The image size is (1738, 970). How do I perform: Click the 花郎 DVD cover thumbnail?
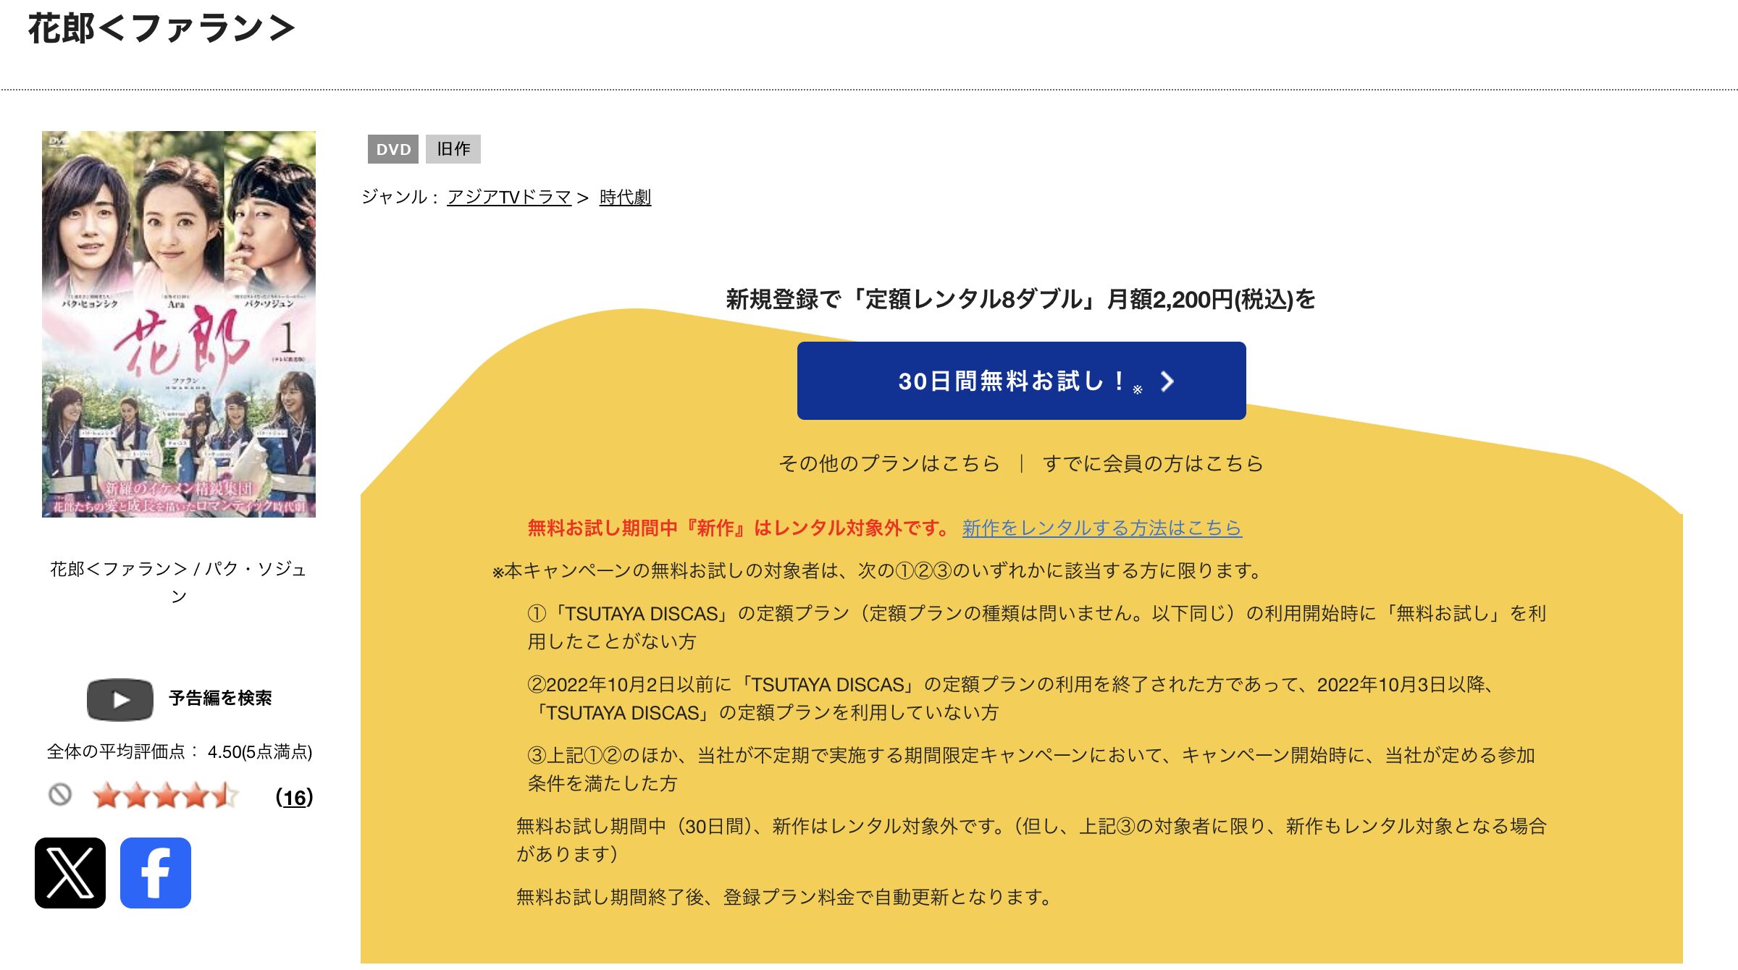179,324
